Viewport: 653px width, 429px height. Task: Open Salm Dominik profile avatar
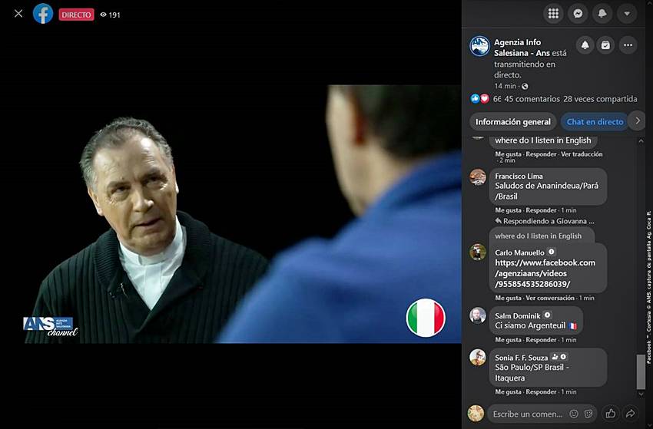478,315
